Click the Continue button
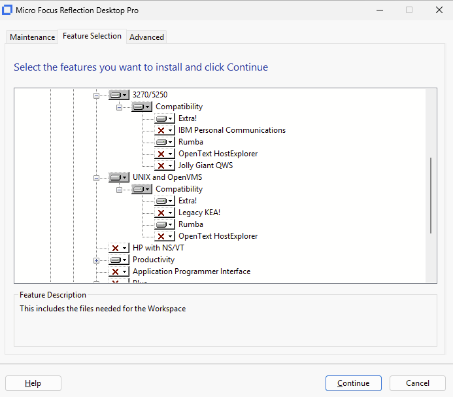The height and width of the screenshot is (397, 453). [x=354, y=383]
